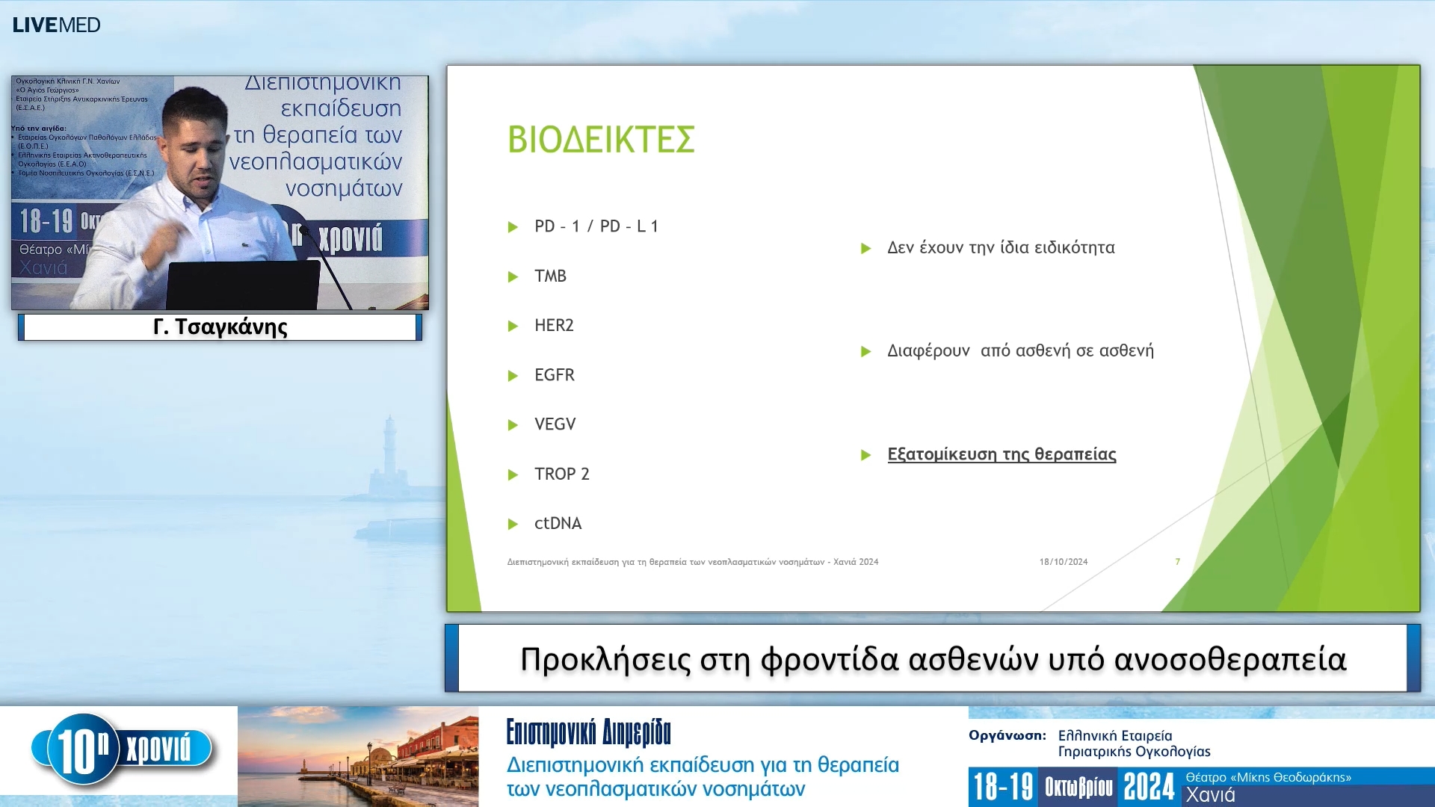Screen dimensions: 1435x807
Task: Click the bullet marker next to EGFR
Action: 513,375
